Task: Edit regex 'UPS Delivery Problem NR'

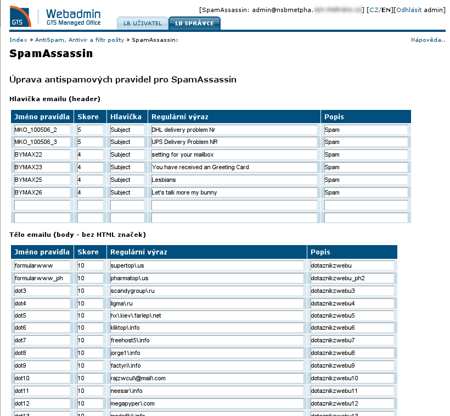Action: [x=234, y=142]
